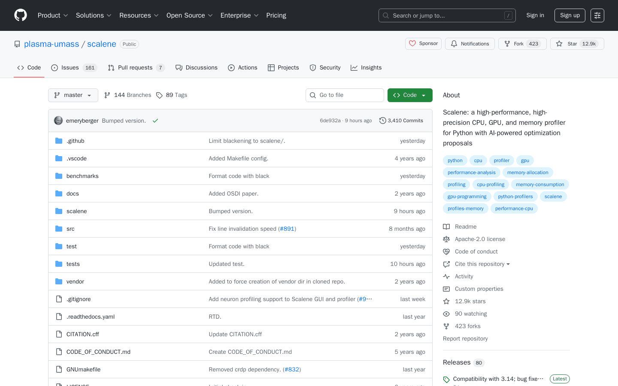The width and height of the screenshot is (618, 386).
Task: Click the Search or jump to field
Action: point(447,15)
